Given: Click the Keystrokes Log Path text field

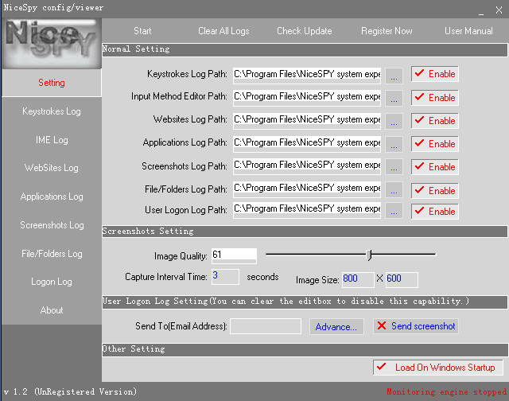Looking at the screenshot, I should [307, 75].
